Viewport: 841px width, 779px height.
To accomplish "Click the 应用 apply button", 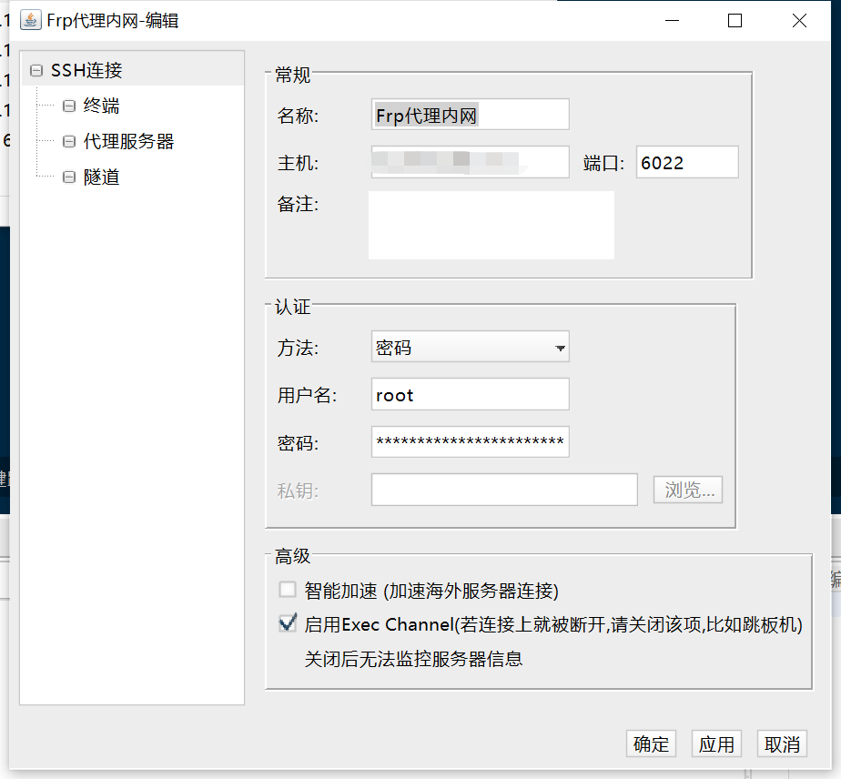I will pos(716,744).
